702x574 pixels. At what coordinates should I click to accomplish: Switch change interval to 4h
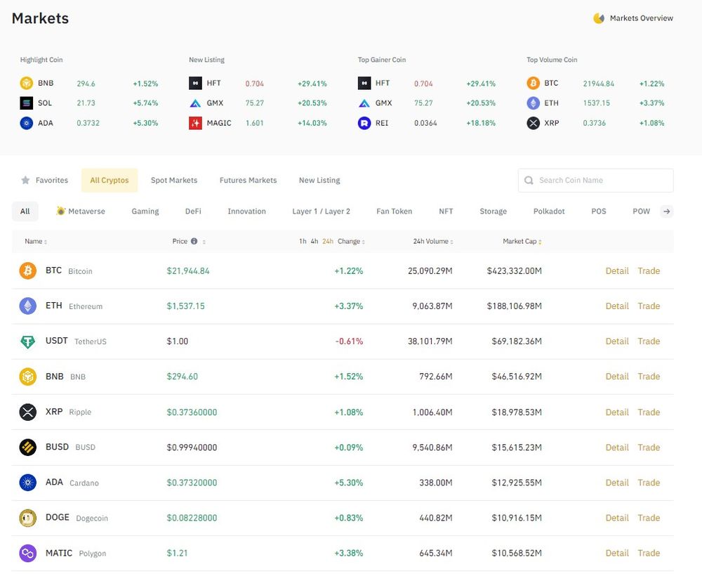pos(314,242)
